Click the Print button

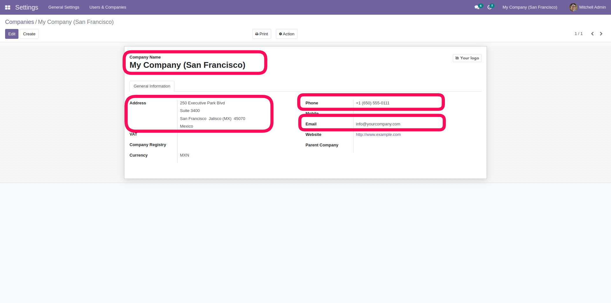[x=262, y=34]
